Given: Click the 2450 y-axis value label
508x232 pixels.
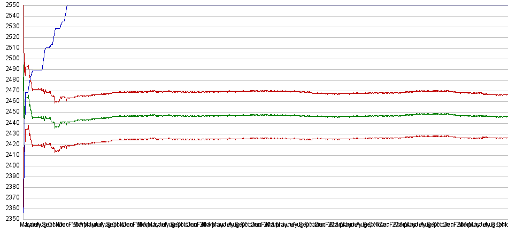Looking at the screenshot, I should [x=11, y=112].
